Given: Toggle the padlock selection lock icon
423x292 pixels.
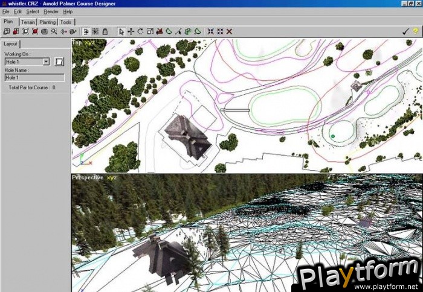Looking at the screenshot, I should coord(105,31).
